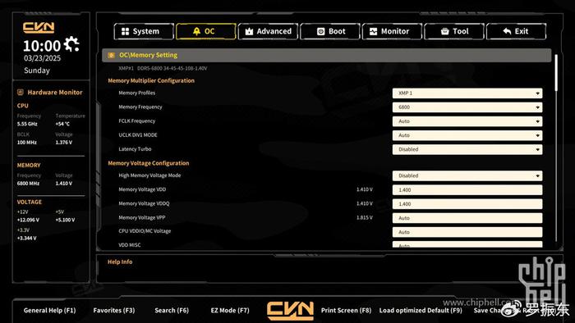Click the +3.344 V voltage reading
Viewport: 575px width, 323px height.
[x=27, y=238]
